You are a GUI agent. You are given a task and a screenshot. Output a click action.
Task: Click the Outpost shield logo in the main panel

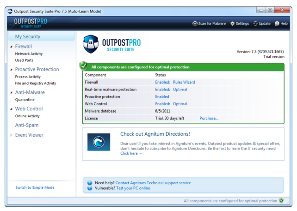(91, 44)
